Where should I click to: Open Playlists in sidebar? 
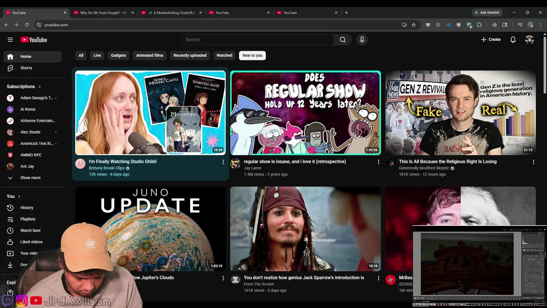[x=32, y=219]
